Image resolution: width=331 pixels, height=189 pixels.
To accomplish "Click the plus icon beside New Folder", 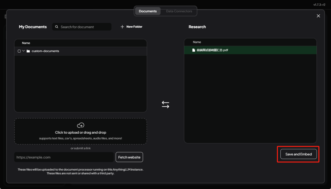I will 122,27.
